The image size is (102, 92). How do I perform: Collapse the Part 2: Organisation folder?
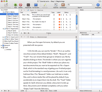(3, 29)
